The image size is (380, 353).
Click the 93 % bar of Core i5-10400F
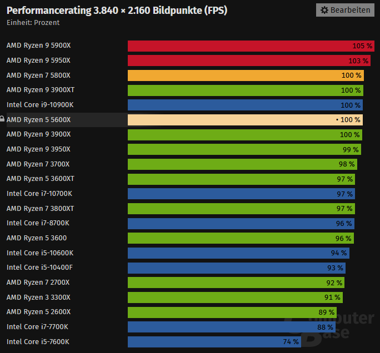237,268
